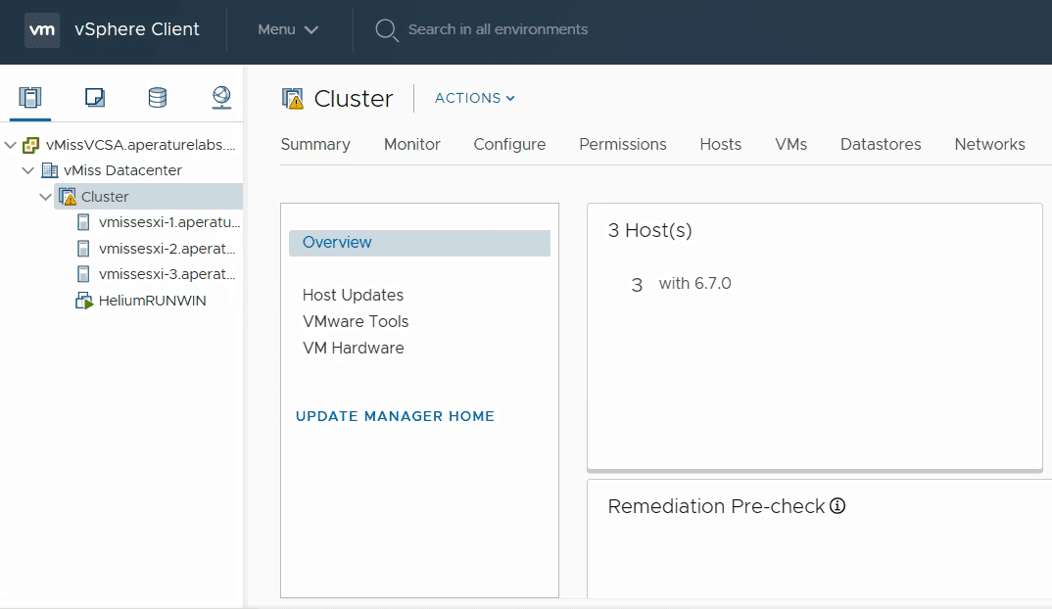Click the '3 Host(s)' heading
The width and height of the screenshot is (1052, 609).
coord(649,231)
